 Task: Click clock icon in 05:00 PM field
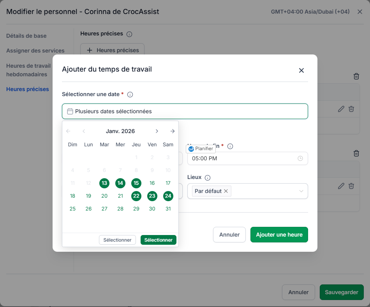[x=300, y=158]
